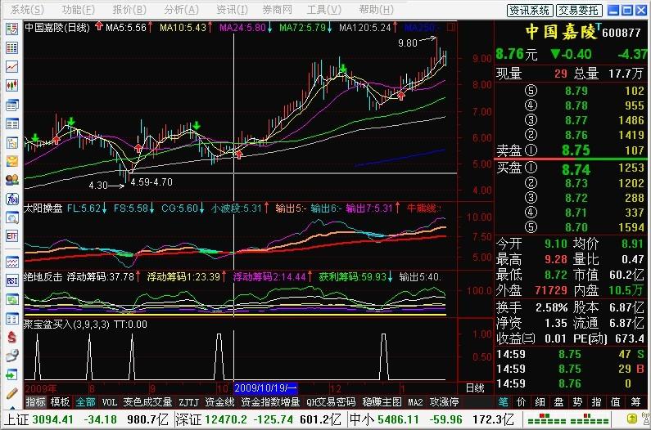651x430 pixels.
Task: Click the highlighted date 2009/10/19 marker
Action: 265,388
